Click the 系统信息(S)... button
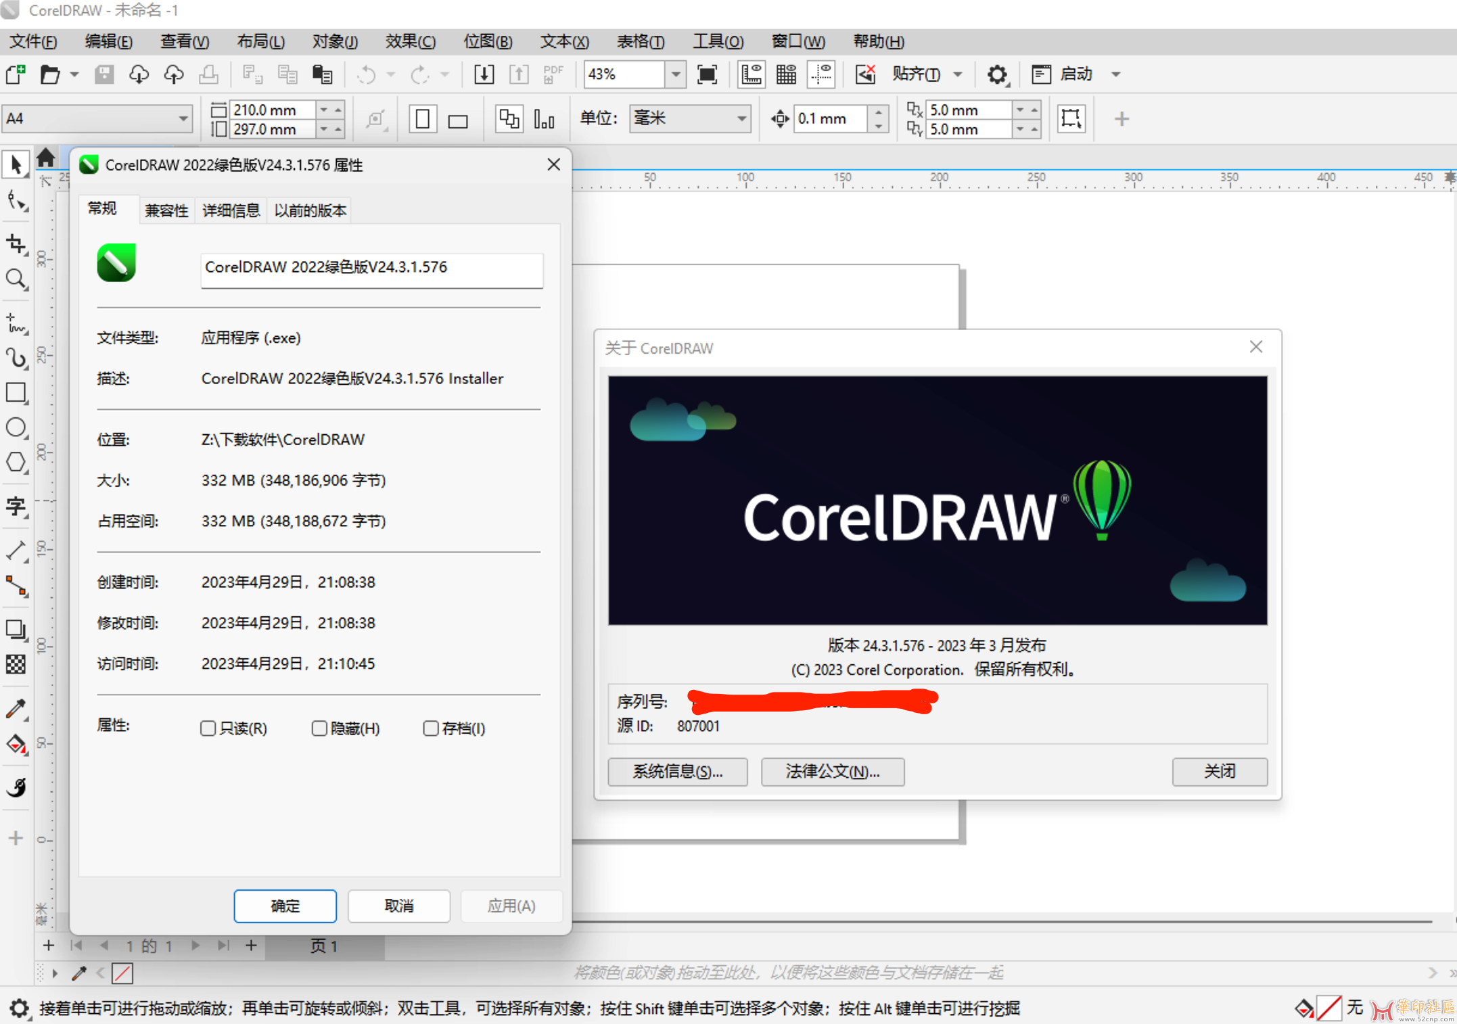Screen dimensions: 1457x1024 (677, 772)
